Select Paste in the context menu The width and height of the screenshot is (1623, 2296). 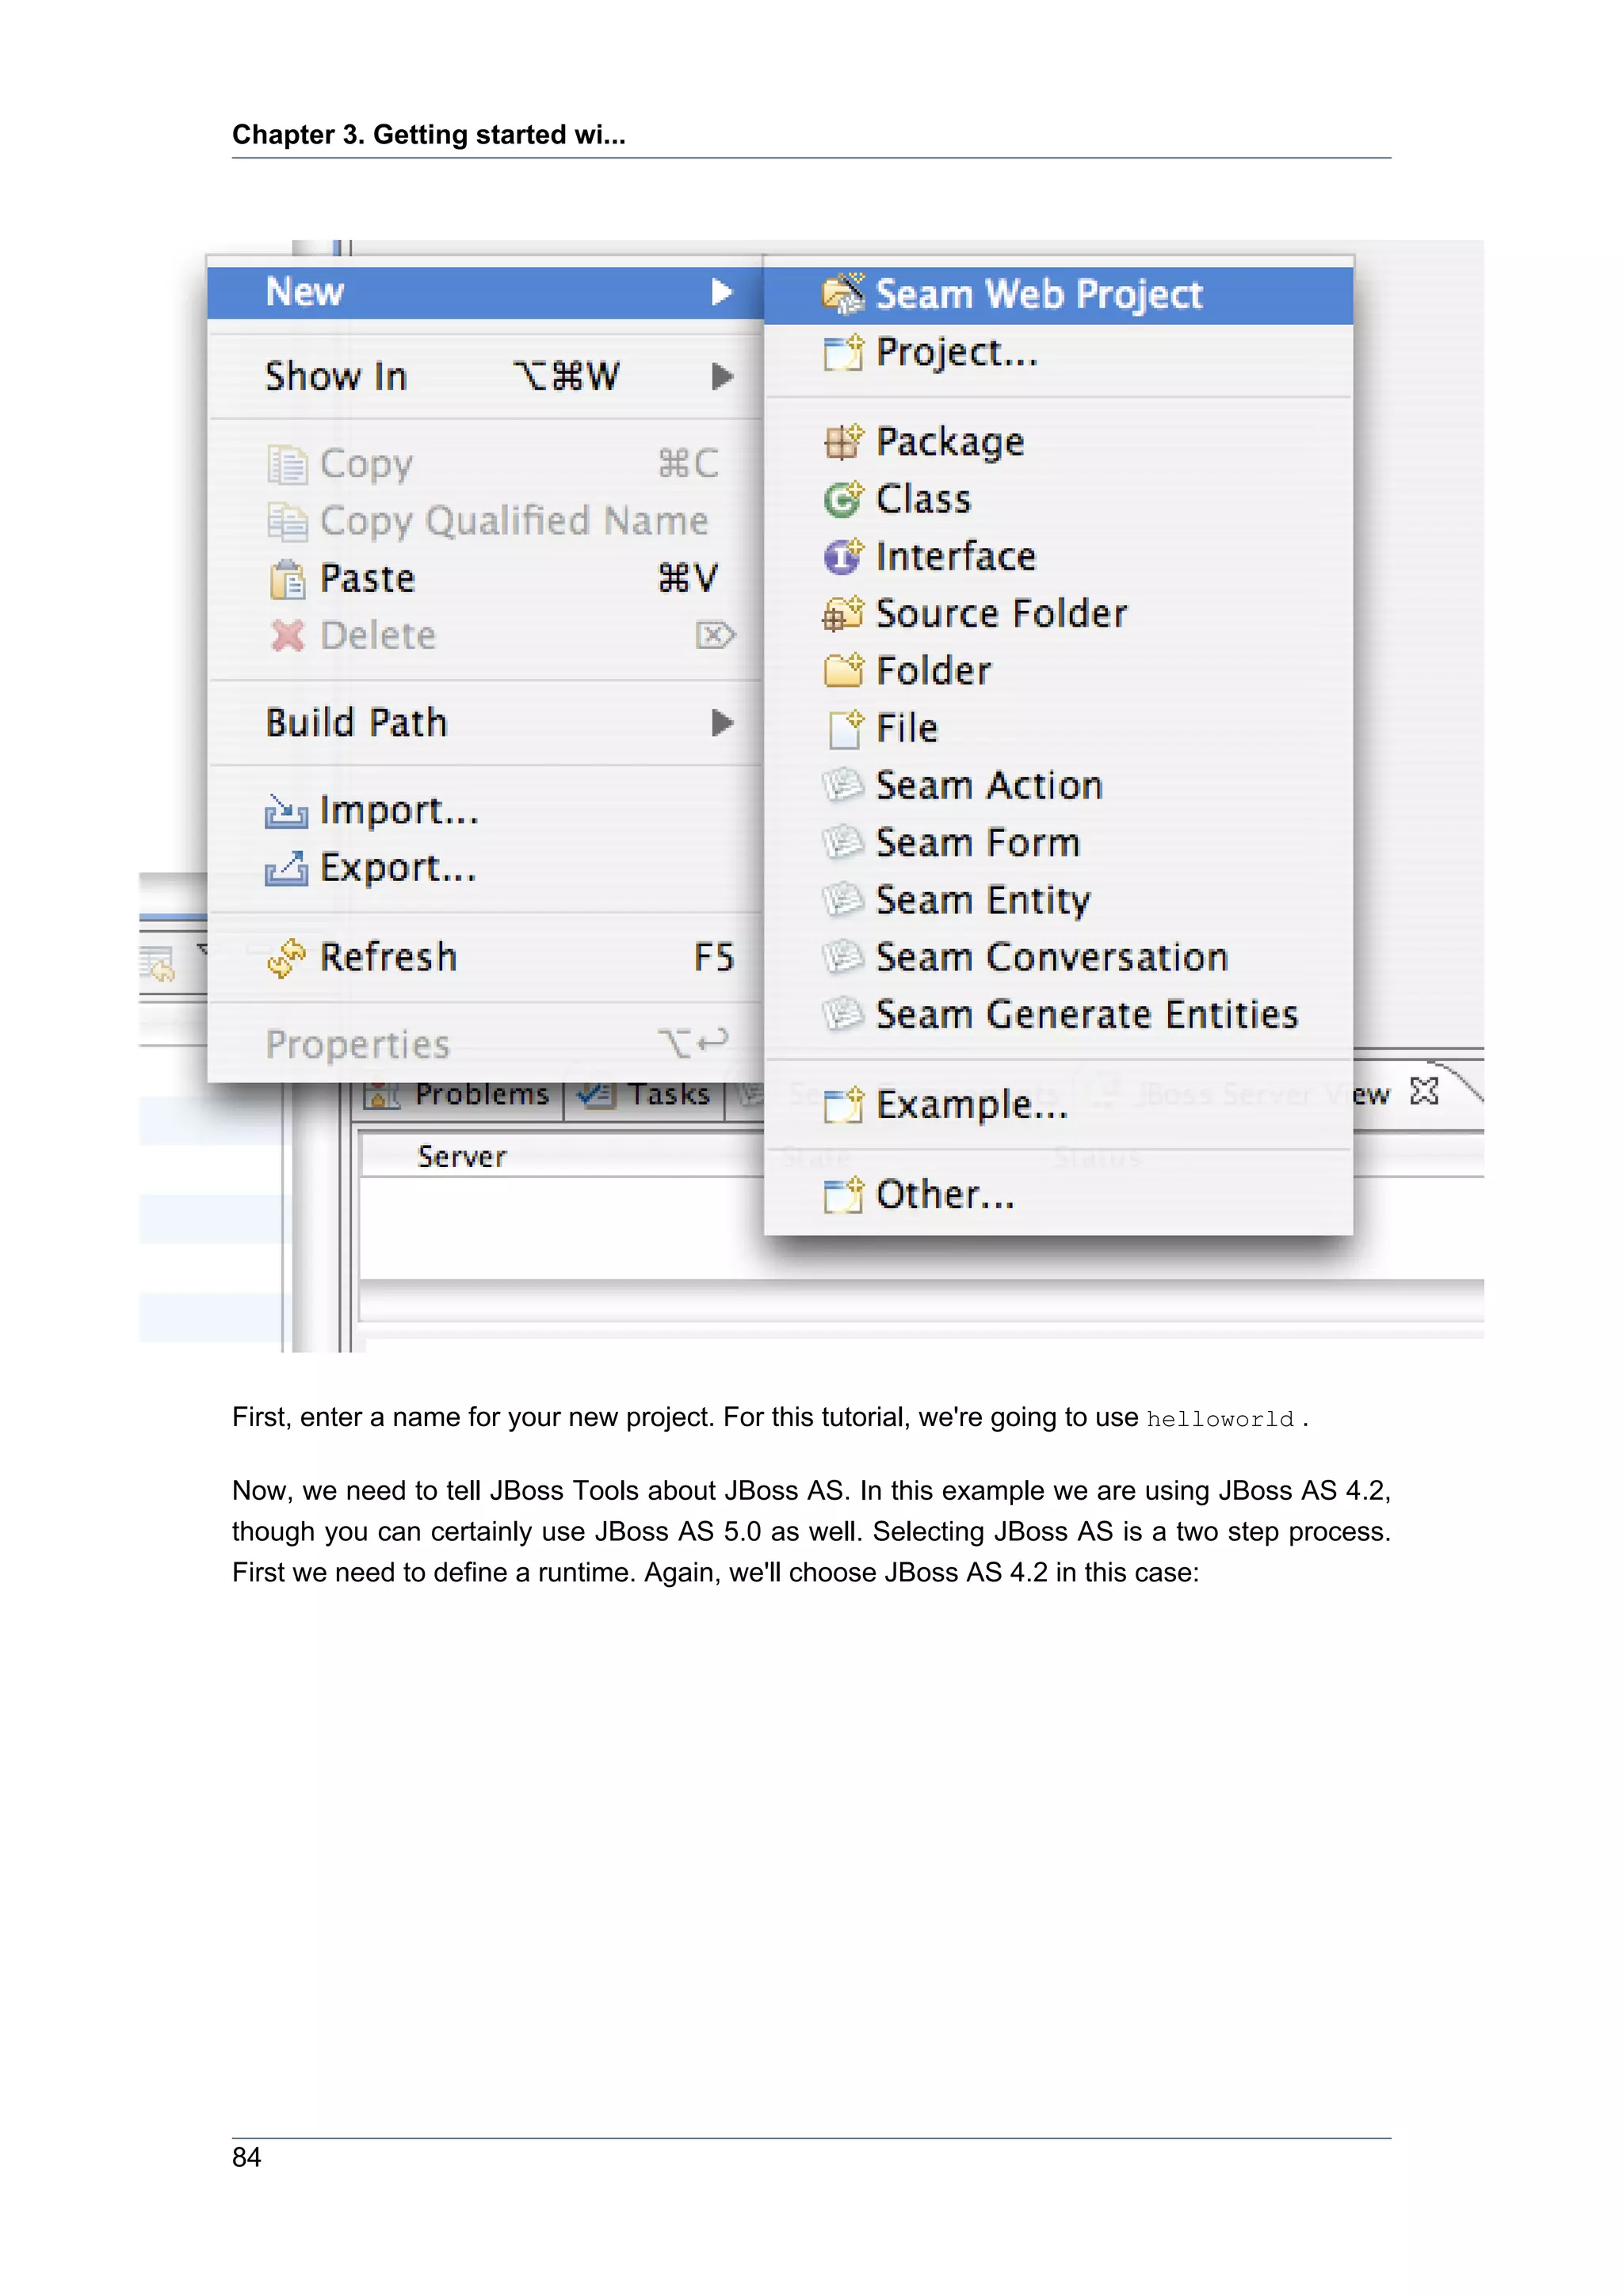[486, 579]
